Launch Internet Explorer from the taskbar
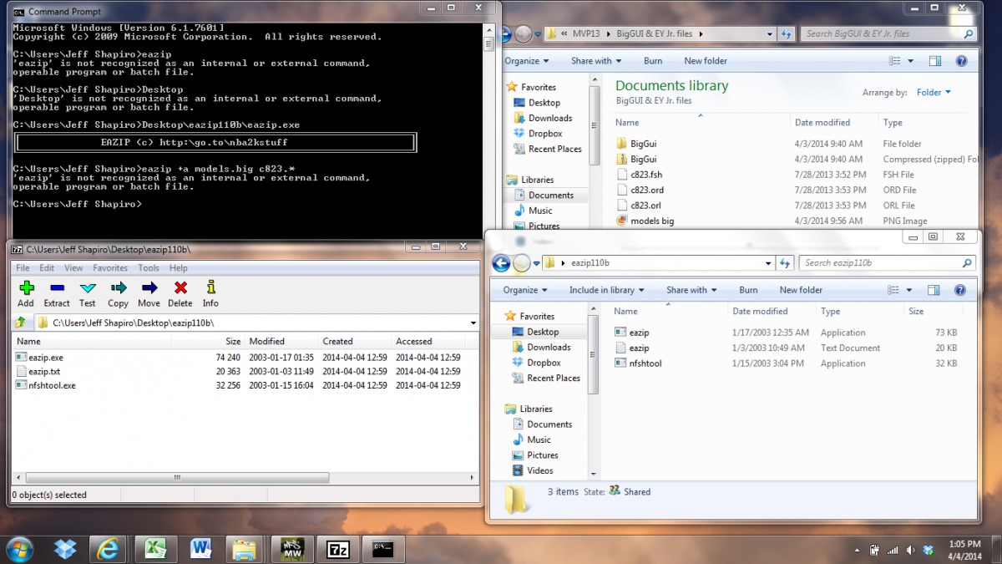This screenshot has width=1002, height=564. (x=109, y=549)
